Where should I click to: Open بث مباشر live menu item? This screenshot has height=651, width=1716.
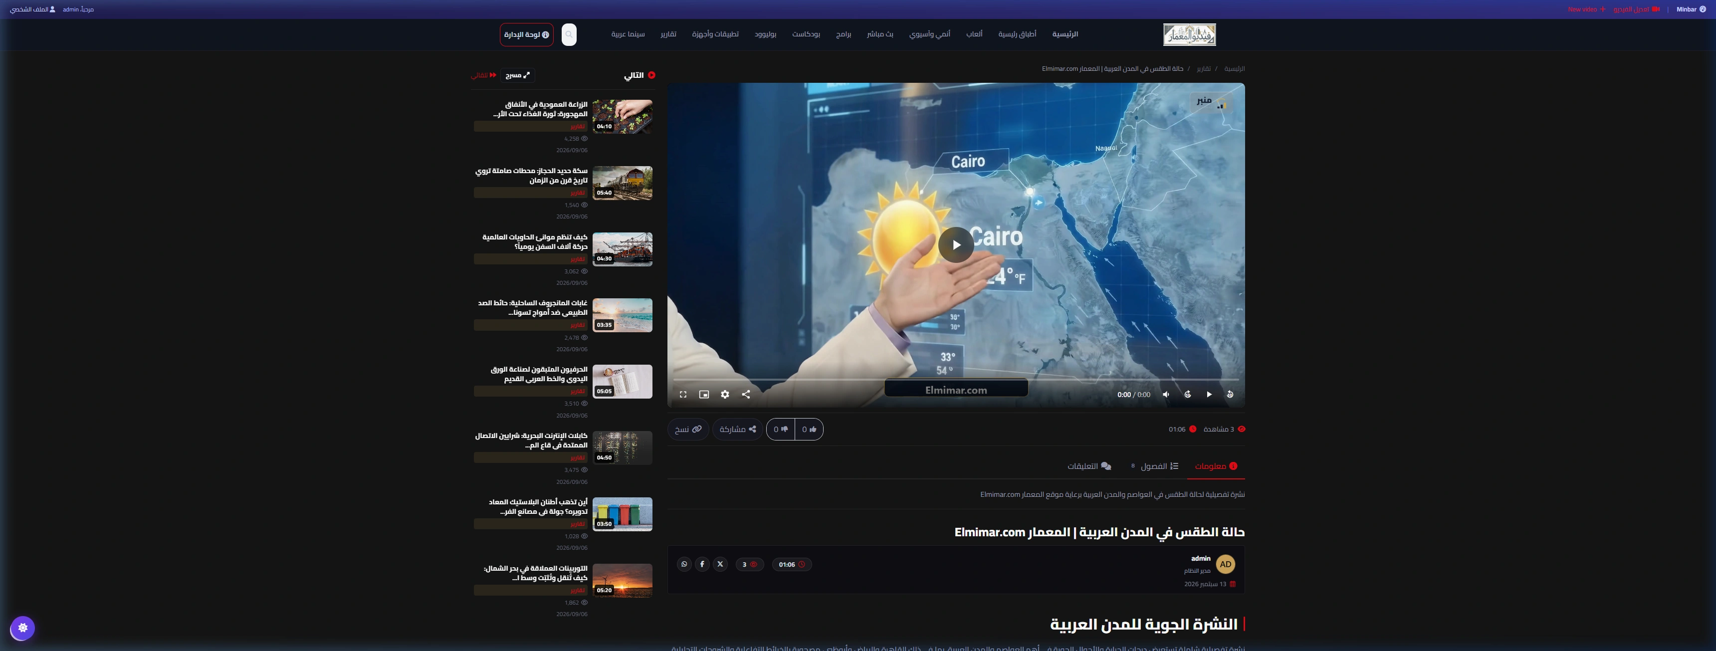click(x=880, y=34)
